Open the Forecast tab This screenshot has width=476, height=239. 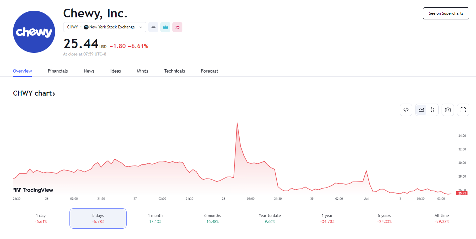tap(209, 71)
